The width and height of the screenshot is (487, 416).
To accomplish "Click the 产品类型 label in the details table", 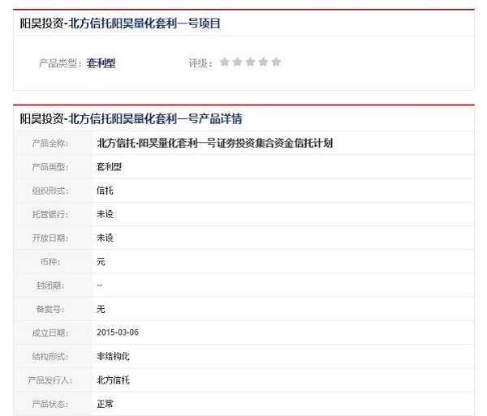I will (x=50, y=167).
